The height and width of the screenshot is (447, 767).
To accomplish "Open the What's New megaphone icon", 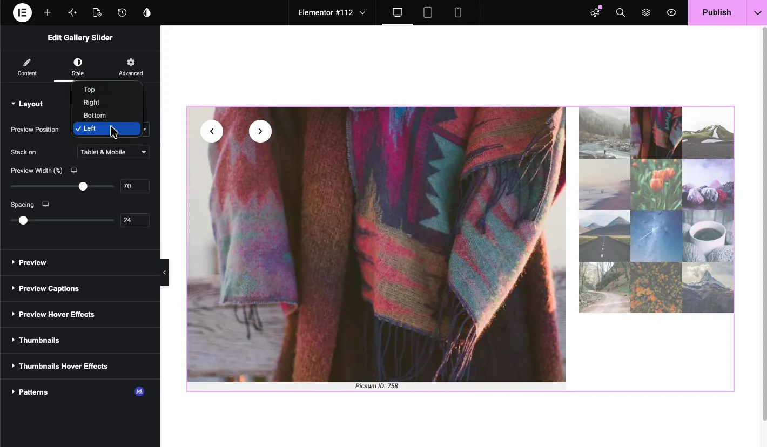I will [595, 12].
